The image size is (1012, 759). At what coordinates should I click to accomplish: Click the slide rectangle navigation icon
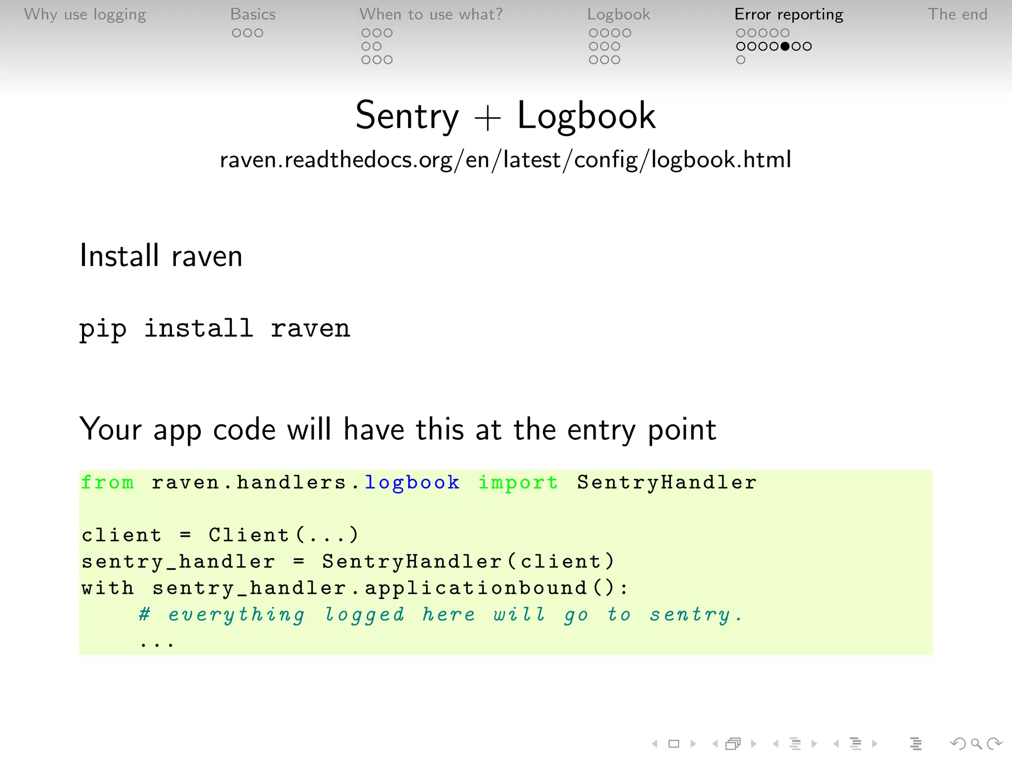pyautogui.click(x=674, y=743)
